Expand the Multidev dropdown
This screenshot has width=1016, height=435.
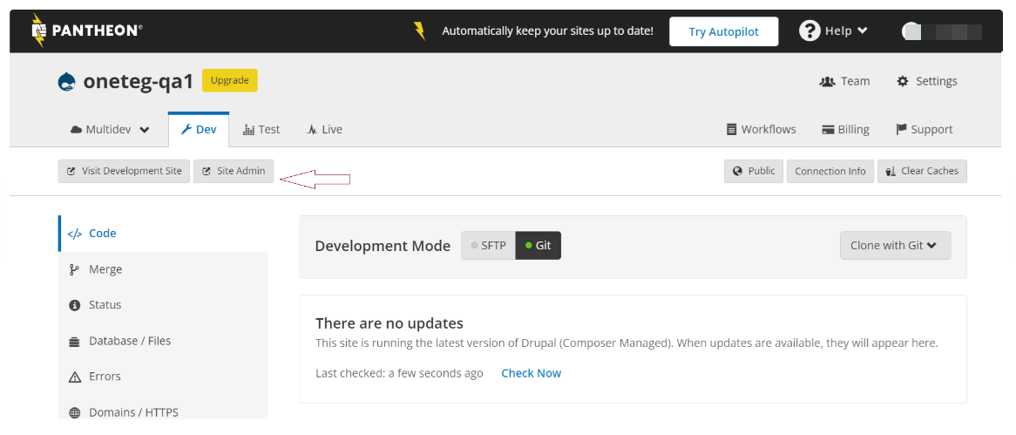point(110,129)
